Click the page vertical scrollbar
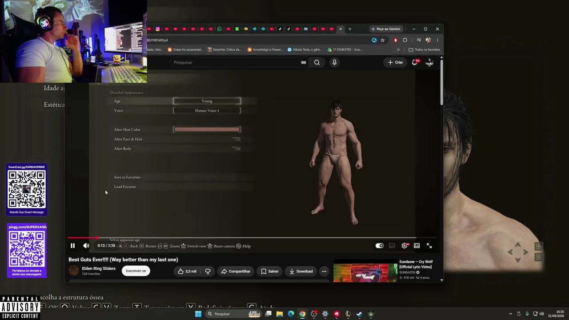The image size is (569, 320). point(441,82)
